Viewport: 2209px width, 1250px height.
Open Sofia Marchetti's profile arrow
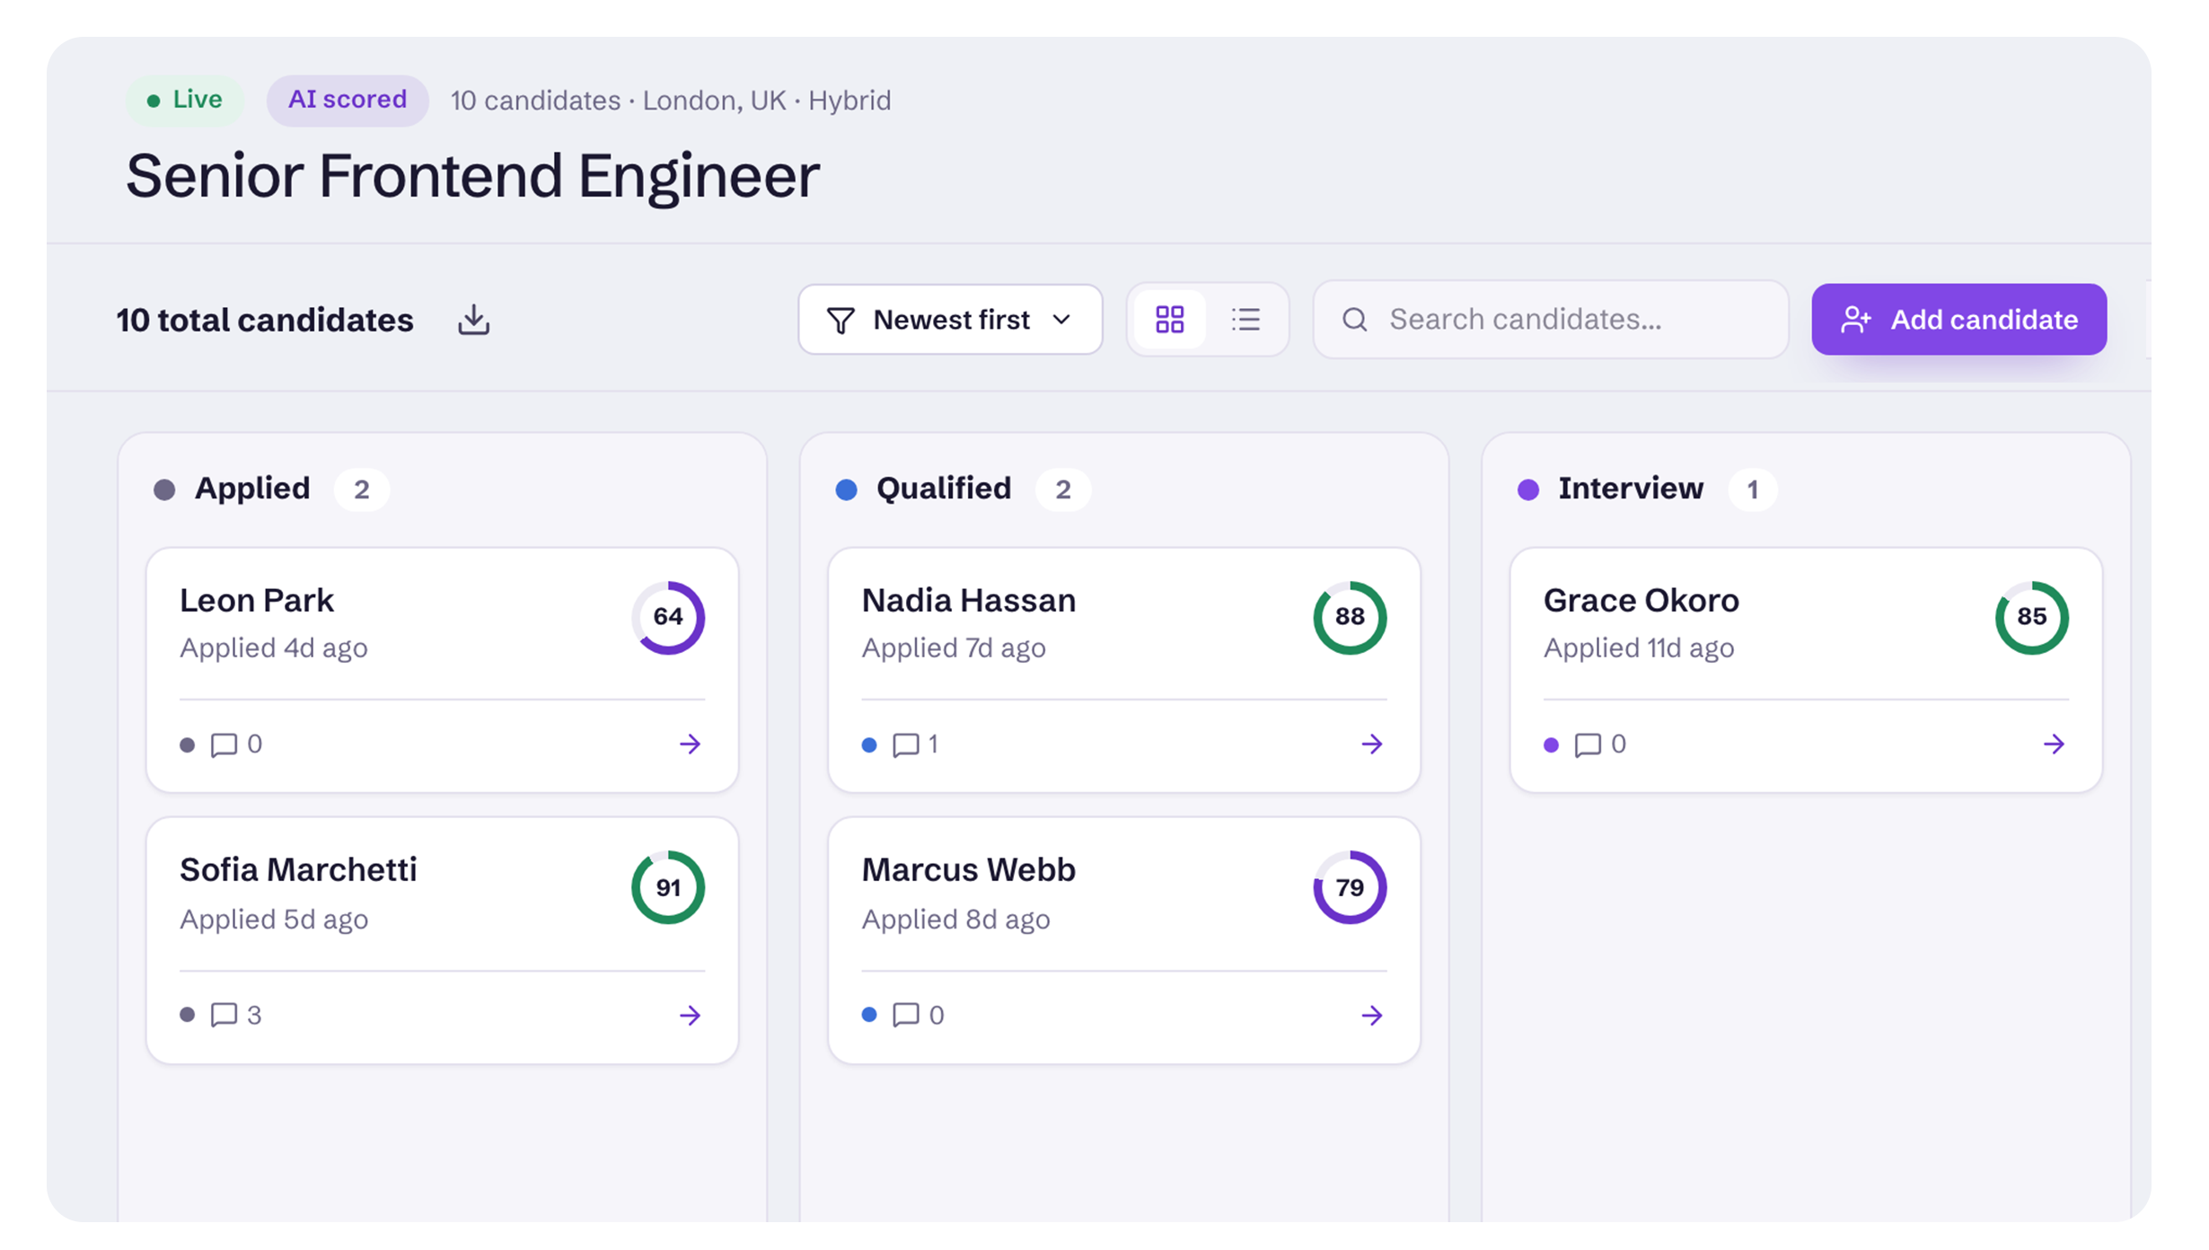point(690,1015)
